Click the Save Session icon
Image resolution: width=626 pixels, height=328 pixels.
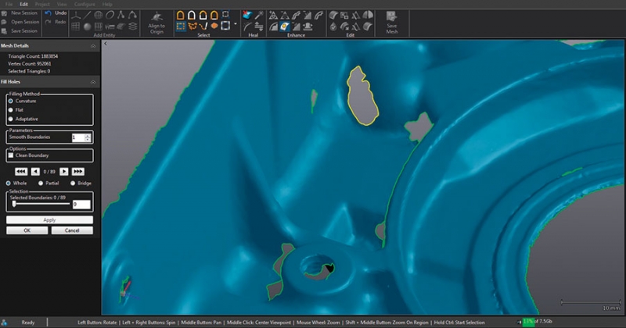click(x=6, y=31)
